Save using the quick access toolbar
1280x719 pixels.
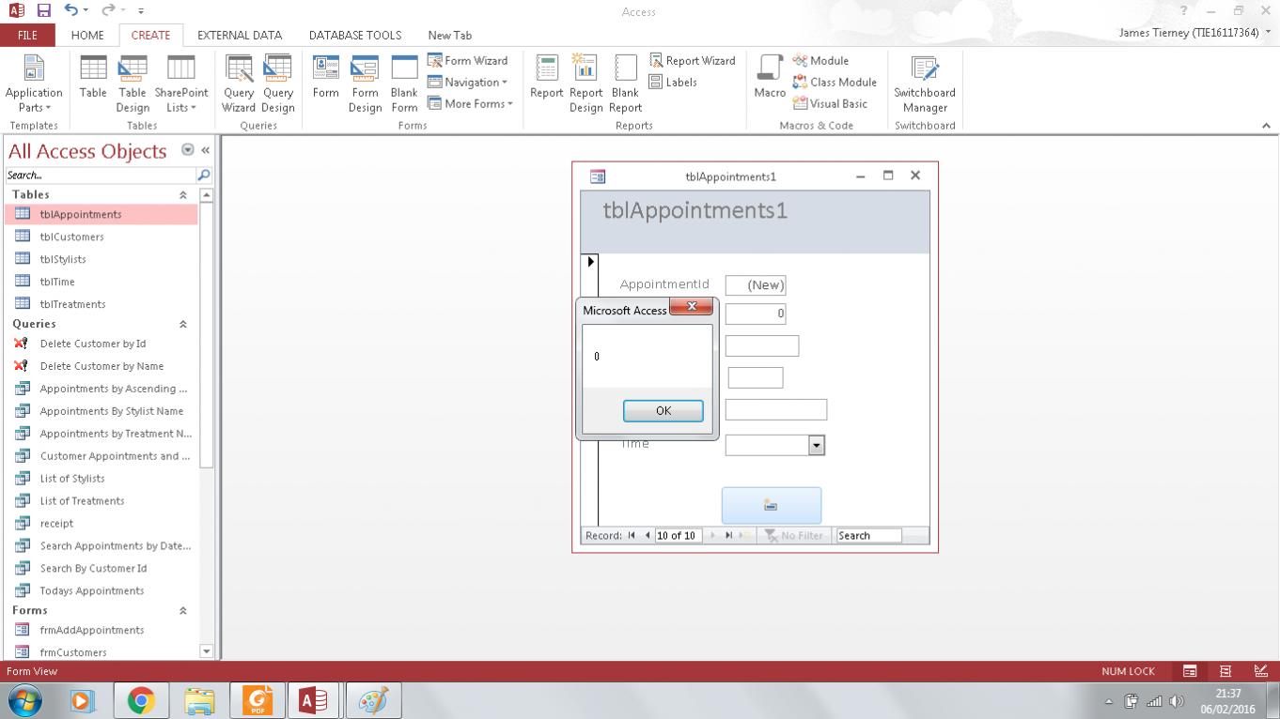click(43, 10)
